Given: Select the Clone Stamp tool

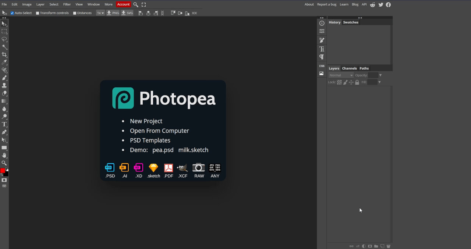Looking at the screenshot, I should (4, 85).
